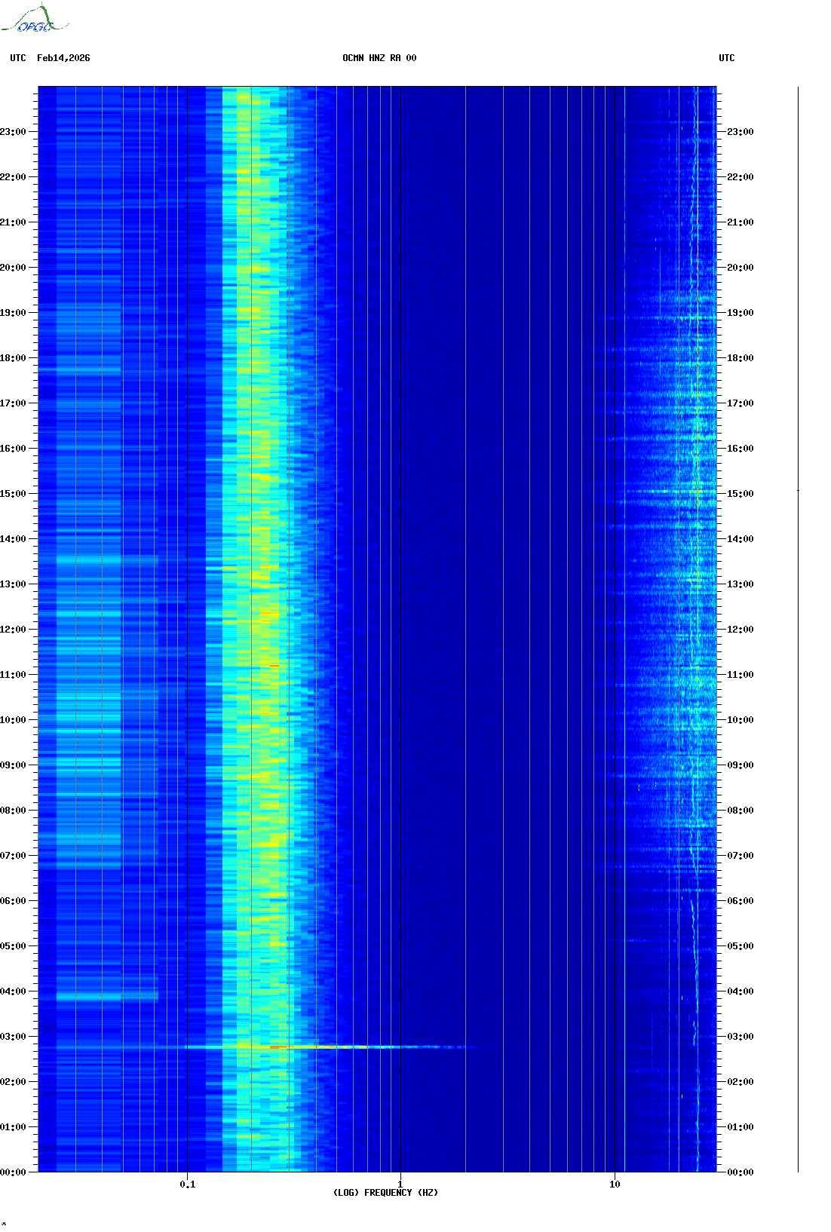831x1232 pixels.
Task: Click the 22:00 label on the right axis
Action: coord(741,177)
